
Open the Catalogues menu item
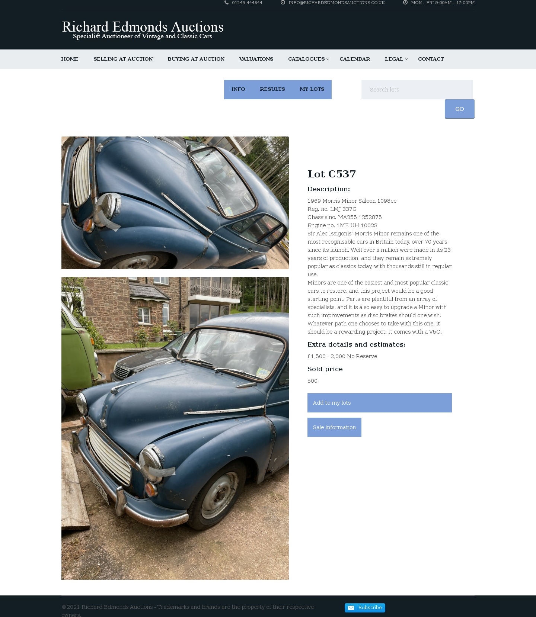[306, 59]
